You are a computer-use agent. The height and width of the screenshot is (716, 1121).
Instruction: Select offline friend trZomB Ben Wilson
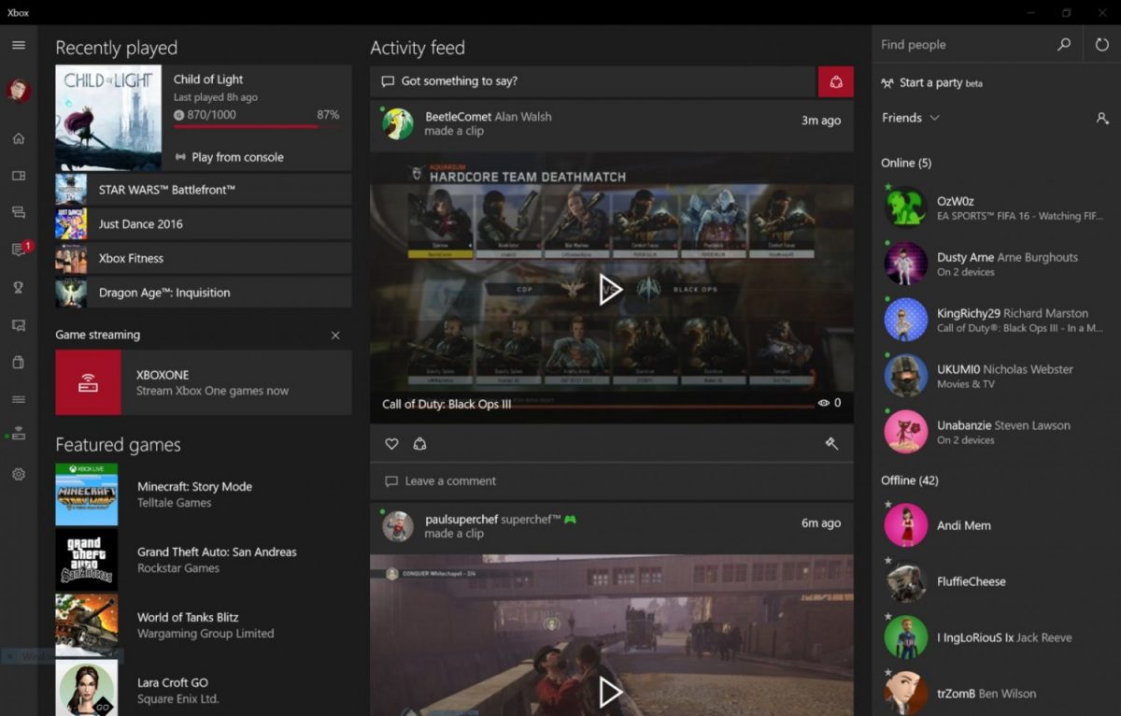pyautogui.click(x=996, y=693)
